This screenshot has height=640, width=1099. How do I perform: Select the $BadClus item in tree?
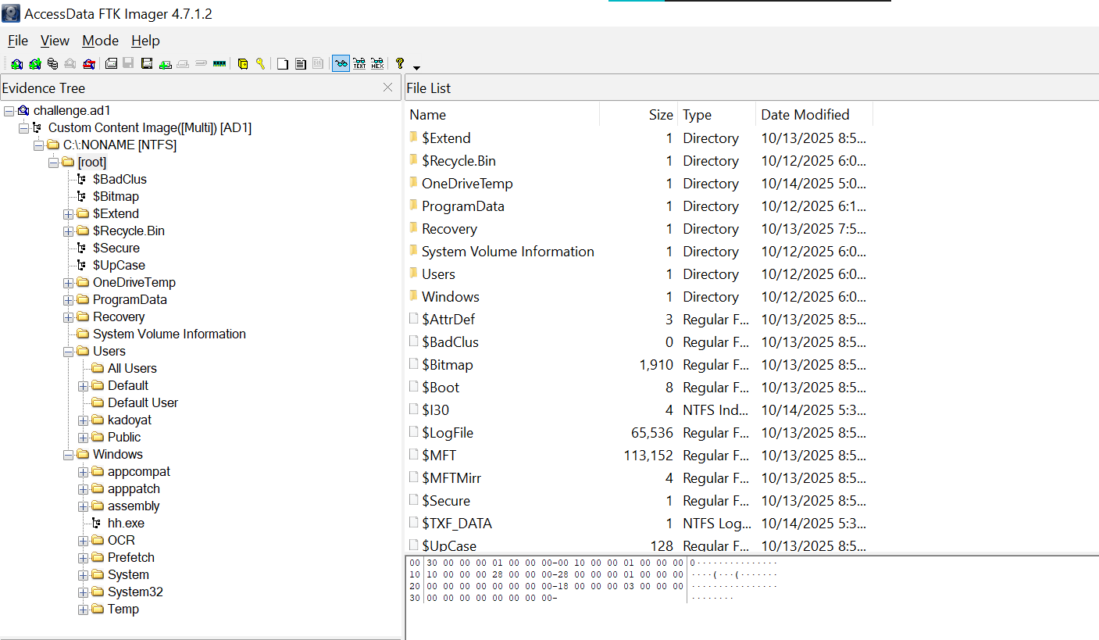[120, 179]
